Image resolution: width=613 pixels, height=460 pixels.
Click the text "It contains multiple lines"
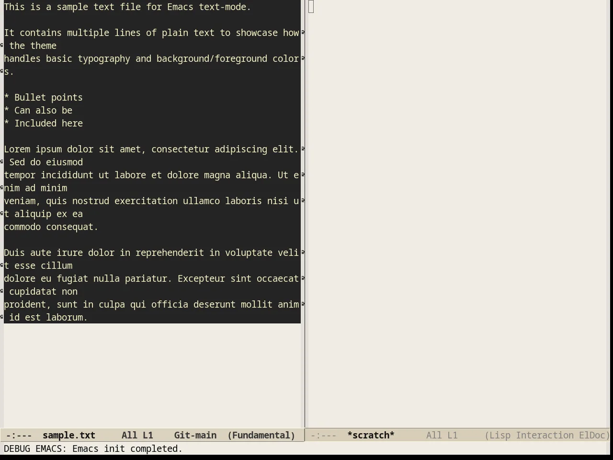(72, 33)
